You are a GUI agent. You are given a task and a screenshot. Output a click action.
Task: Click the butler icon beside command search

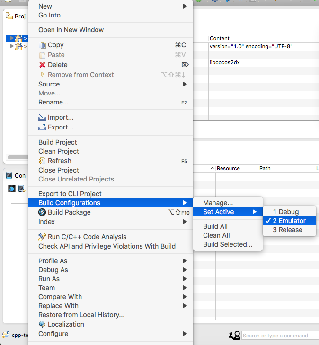[x=234, y=336]
